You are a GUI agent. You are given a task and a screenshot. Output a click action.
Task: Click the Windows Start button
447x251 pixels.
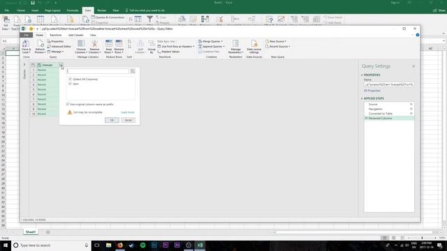coord(6,245)
